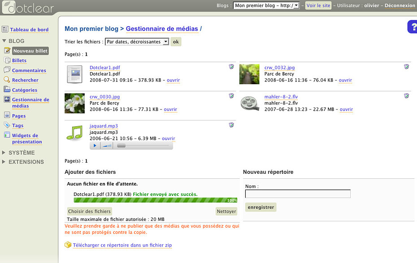Click the Dotclear1.pdf document icon
The height and width of the screenshot is (263, 417).
click(74, 74)
